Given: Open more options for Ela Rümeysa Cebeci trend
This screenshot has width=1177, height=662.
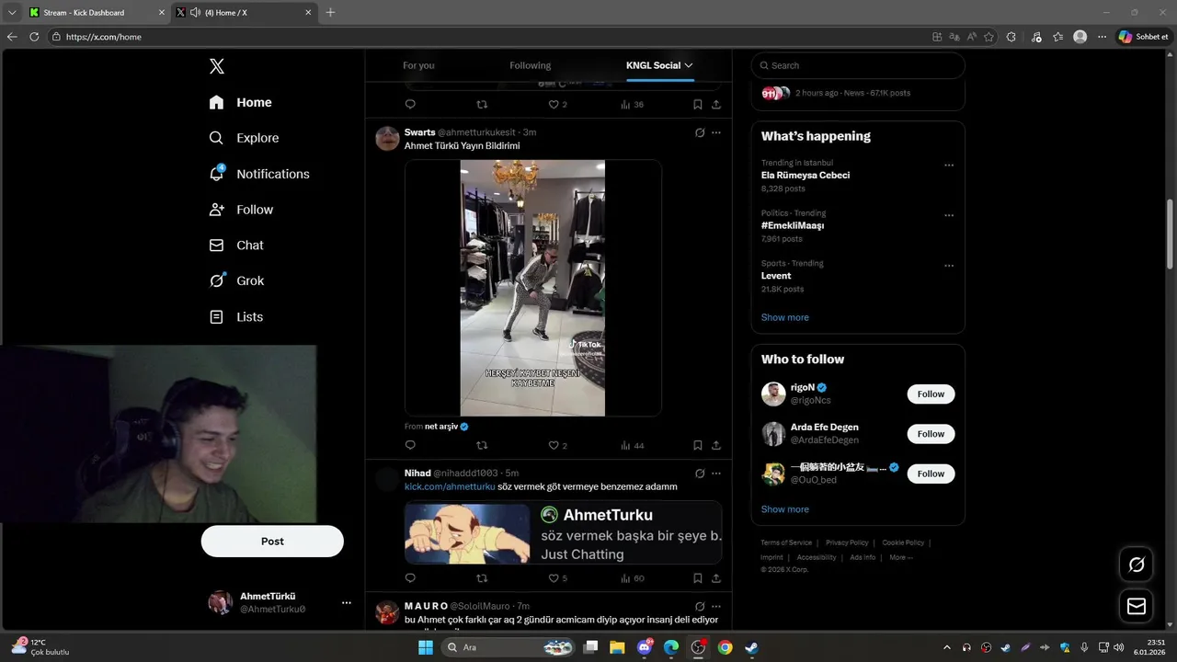Looking at the screenshot, I should point(949,165).
